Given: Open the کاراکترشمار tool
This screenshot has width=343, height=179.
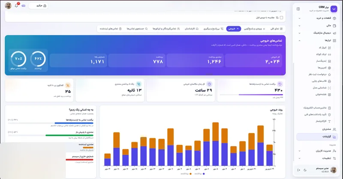Looking at the screenshot, I should click(323, 121).
